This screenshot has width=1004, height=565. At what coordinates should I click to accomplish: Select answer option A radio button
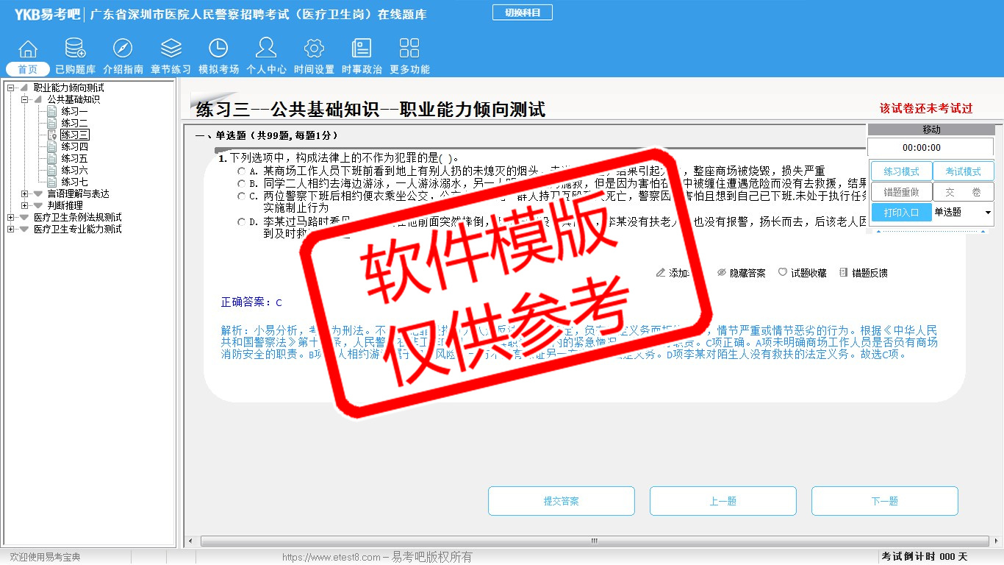[x=241, y=171]
